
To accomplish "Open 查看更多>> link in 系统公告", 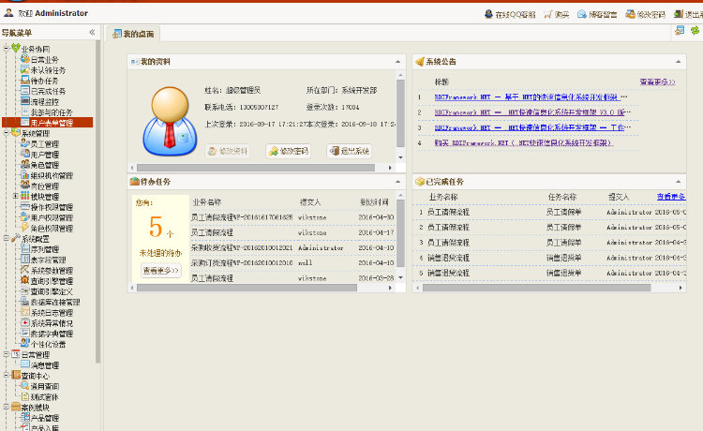I will [657, 82].
